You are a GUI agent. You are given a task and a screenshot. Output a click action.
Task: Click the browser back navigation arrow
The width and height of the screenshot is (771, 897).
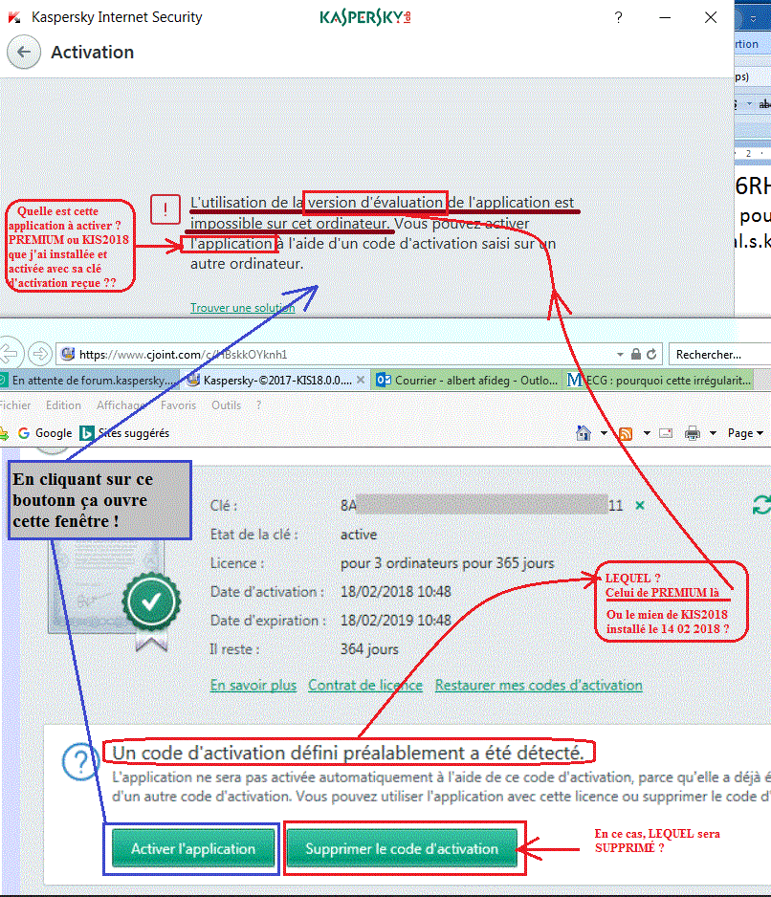coord(10,354)
